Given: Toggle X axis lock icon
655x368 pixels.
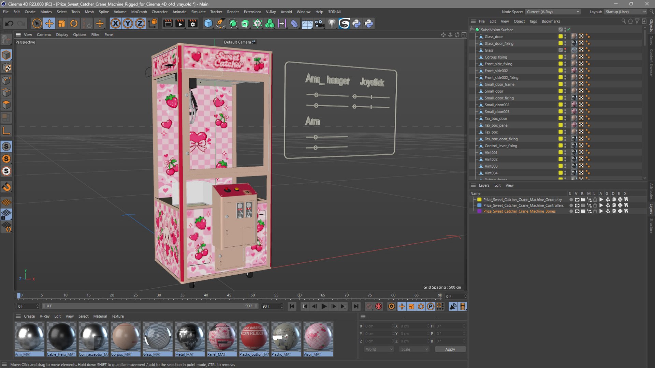Looking at the screenshot, I should 115,24.
